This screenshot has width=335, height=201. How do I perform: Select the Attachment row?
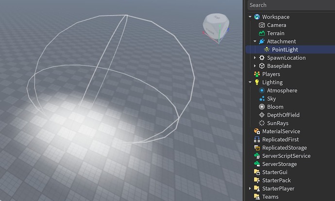[290, 41]
